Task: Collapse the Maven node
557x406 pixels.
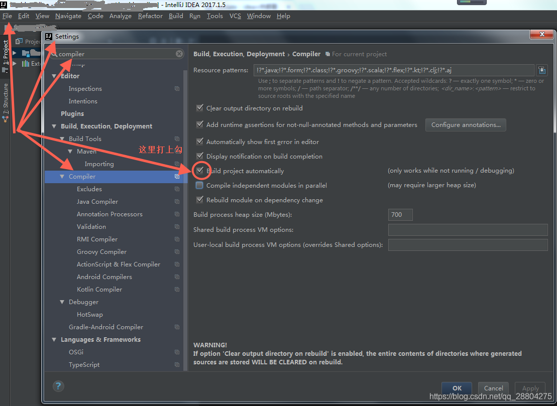Action: [70, 152]
